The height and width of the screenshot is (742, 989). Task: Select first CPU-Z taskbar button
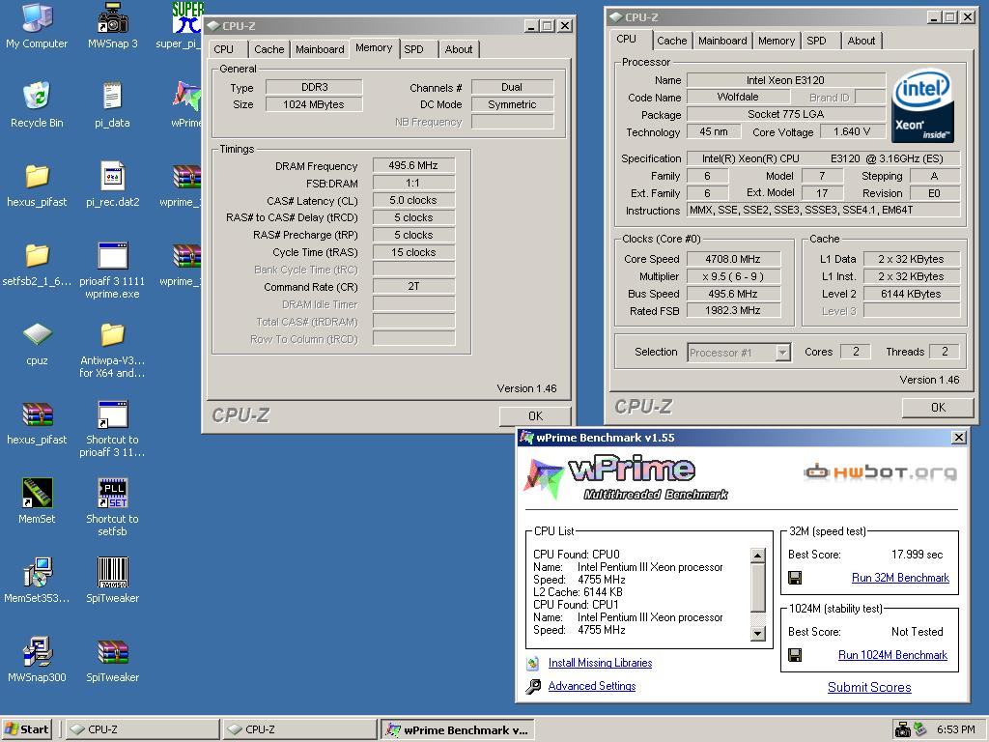click(x=143, y=729)
